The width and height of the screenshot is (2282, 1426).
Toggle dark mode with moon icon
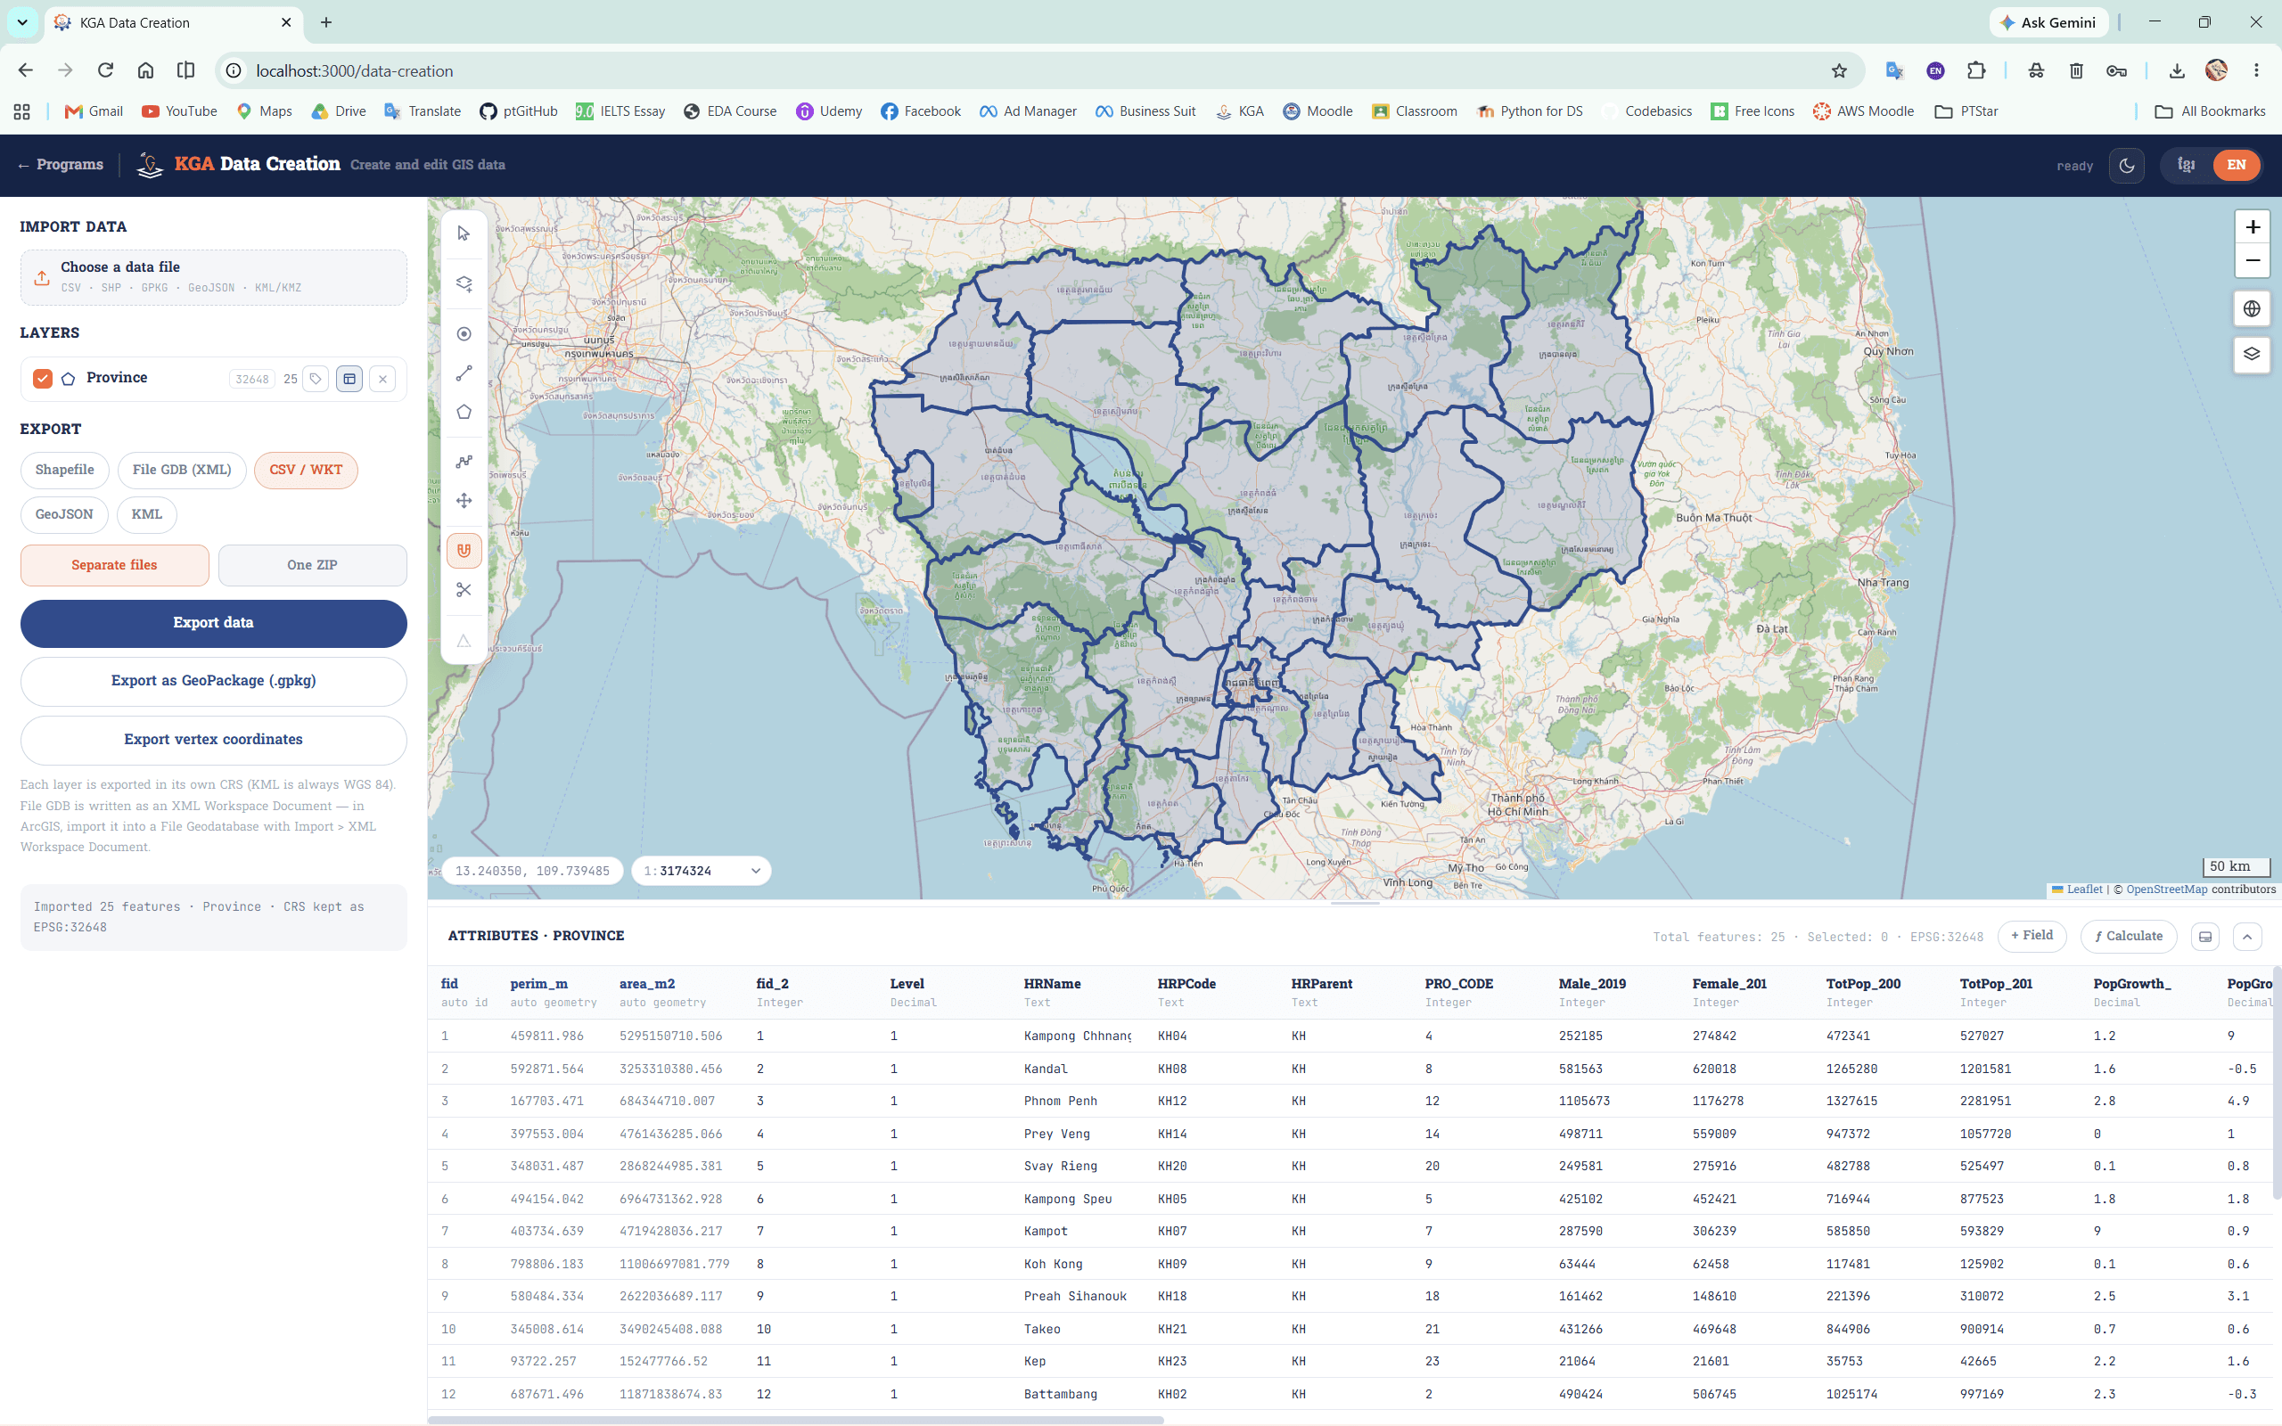2126,165
